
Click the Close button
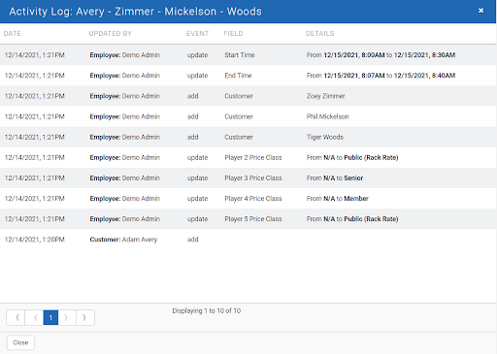pos(20,342)
